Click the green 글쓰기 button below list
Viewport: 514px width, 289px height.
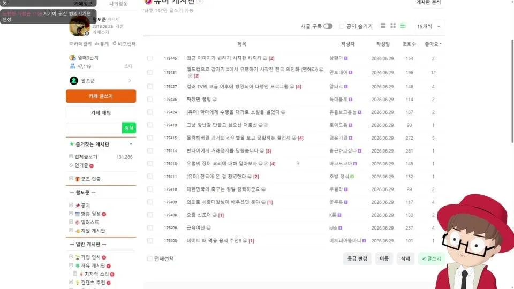[x=432, y=258]
